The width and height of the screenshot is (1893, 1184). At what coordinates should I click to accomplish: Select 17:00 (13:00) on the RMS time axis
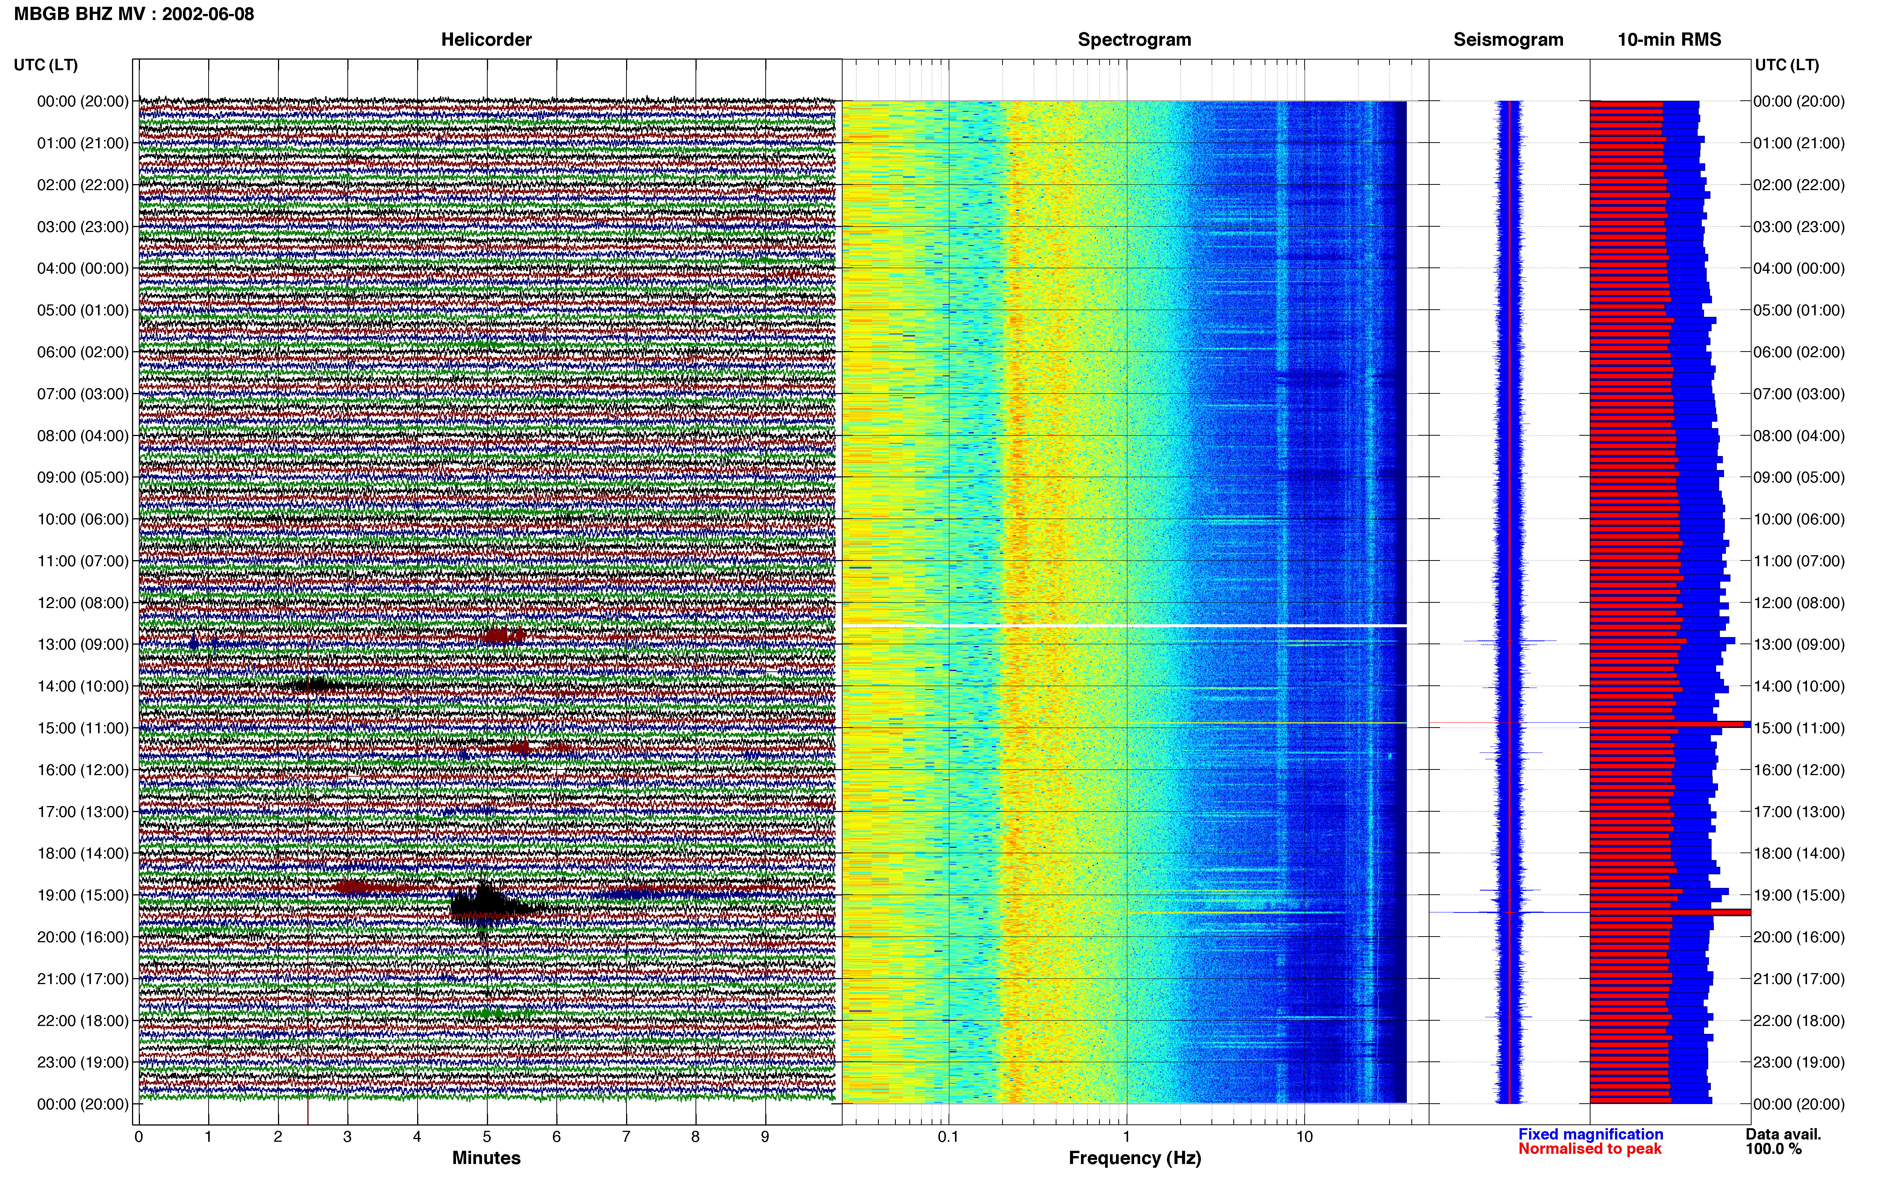1799,811
